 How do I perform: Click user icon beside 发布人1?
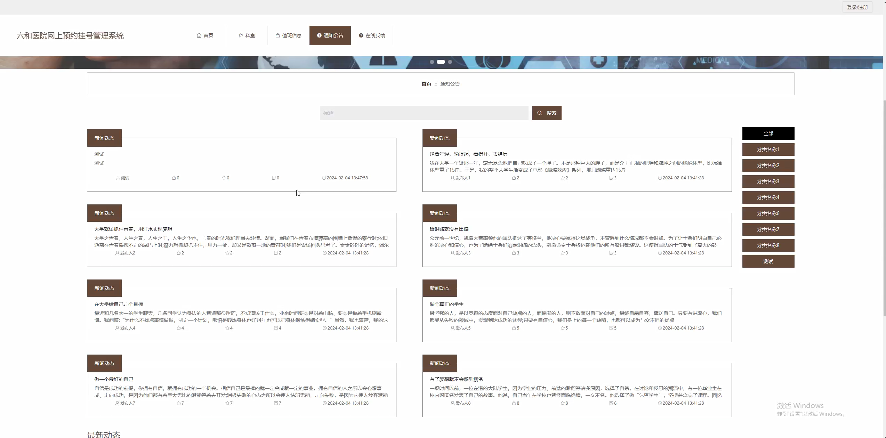tap(452, 178)
